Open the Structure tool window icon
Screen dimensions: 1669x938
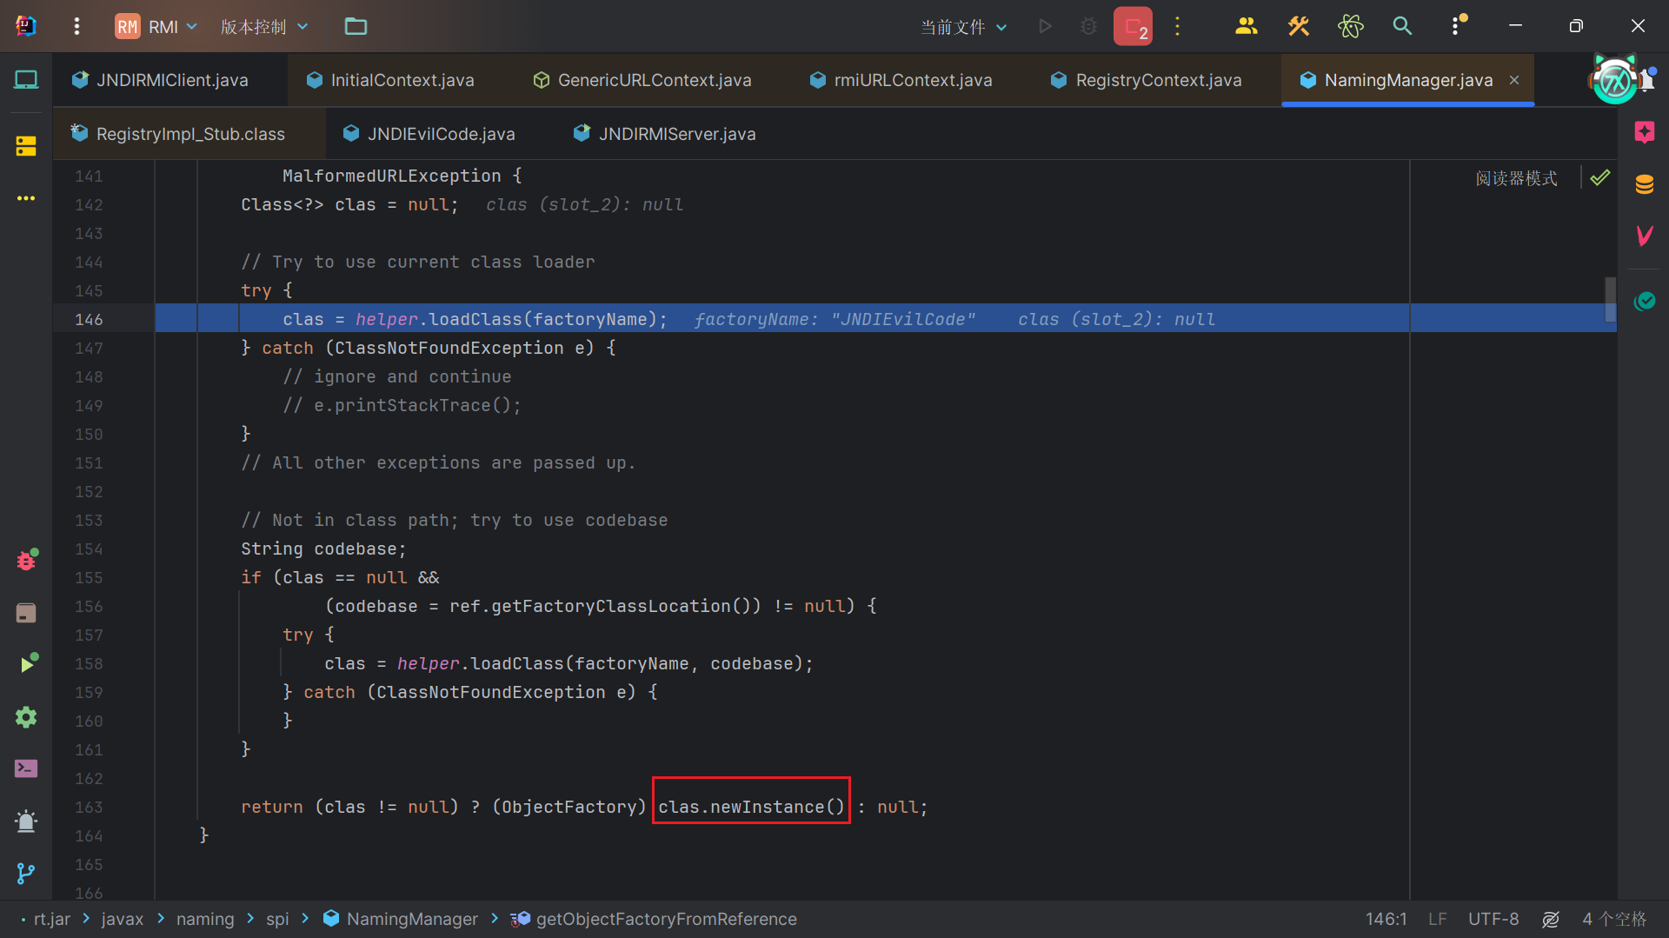click(x=26, y=146)
